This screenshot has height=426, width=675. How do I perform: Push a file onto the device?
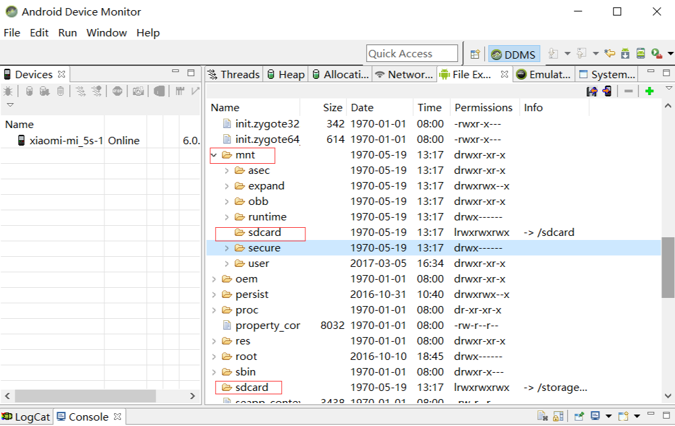pyautogui.click(x=607, y=91)
